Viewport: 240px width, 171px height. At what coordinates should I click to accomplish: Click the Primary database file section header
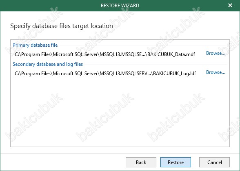pyautogui.click(x=35, y=45)
